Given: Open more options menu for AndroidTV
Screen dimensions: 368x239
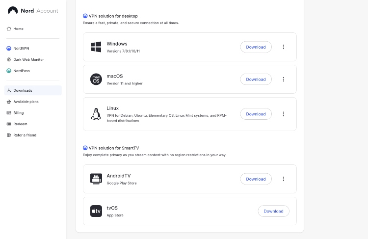Looking at the screenshot, I should pyautogui.click(x=284, y=179).
